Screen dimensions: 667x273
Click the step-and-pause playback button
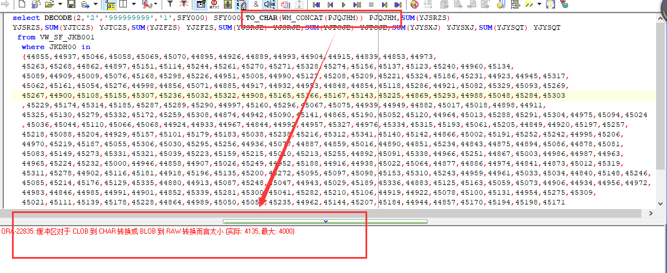(357, 5)
